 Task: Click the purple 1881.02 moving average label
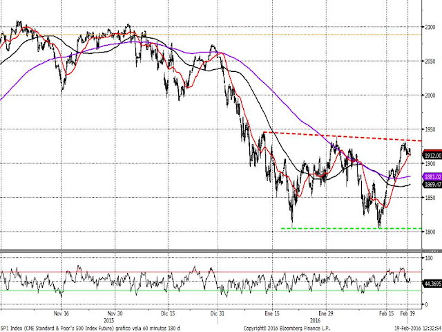click(432, 177)
